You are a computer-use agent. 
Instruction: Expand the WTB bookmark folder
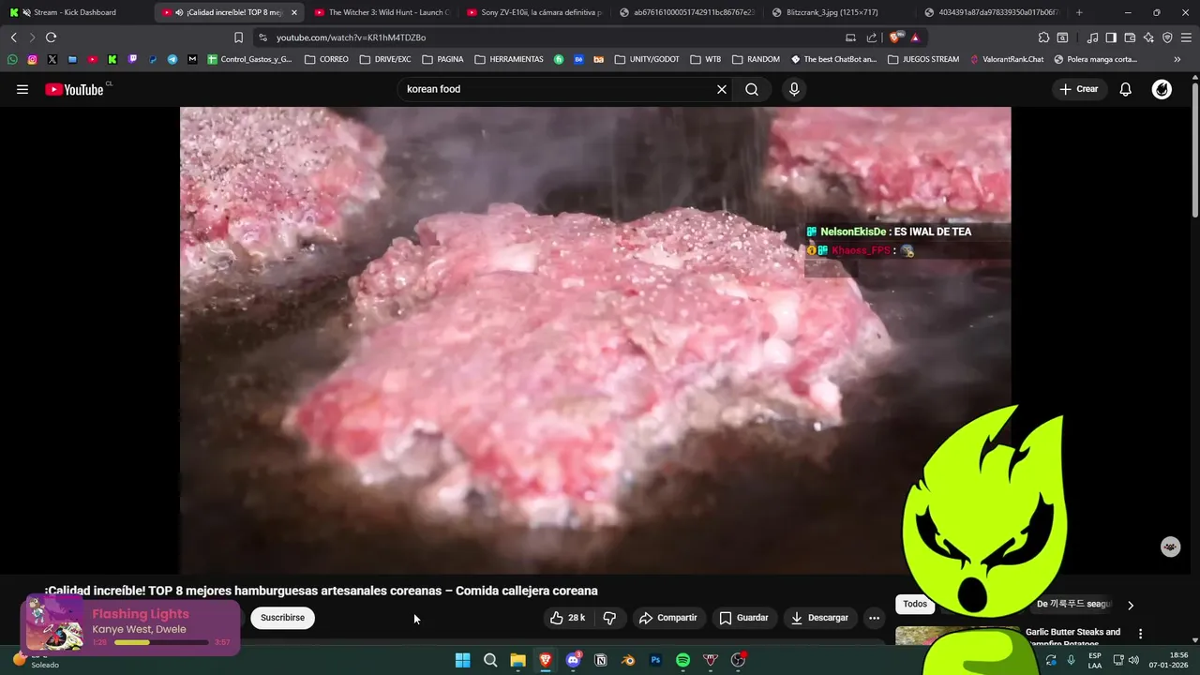point(705,59)
